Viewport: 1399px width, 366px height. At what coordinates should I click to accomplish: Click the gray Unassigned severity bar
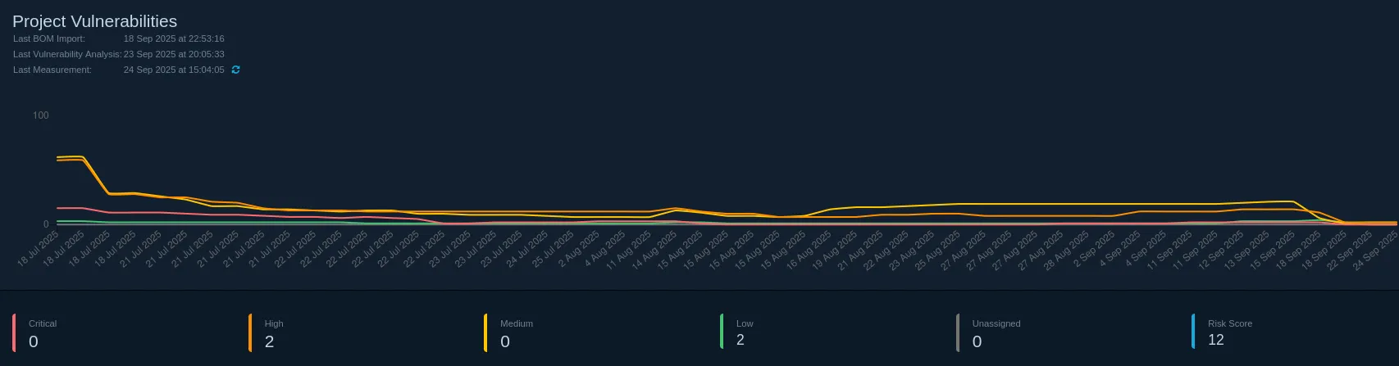tap(958, 332)
